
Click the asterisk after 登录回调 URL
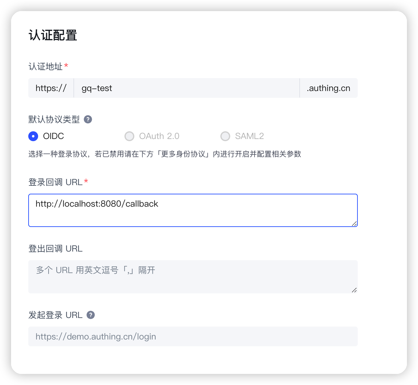pos(86,181)
